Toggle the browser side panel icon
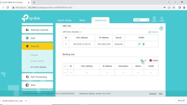187x105 pixels. [179, 8]
